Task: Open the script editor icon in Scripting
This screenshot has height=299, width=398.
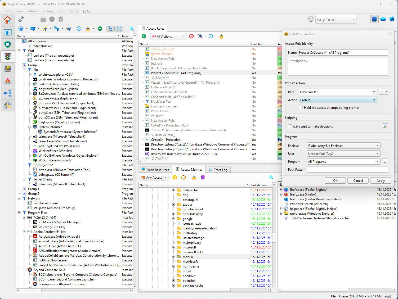Action: coord(385,126)
